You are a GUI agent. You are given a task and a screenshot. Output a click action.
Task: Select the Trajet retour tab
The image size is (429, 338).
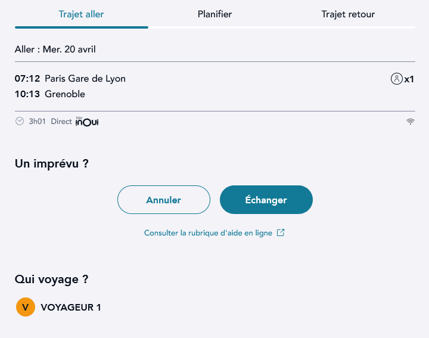click(348, 14)
